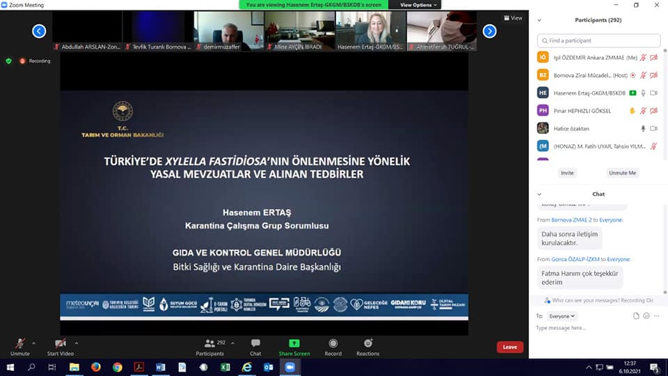Viewport: 668px width, 376px height.
Task: Open the emoji picker in chat
Action: click(646, 316)
